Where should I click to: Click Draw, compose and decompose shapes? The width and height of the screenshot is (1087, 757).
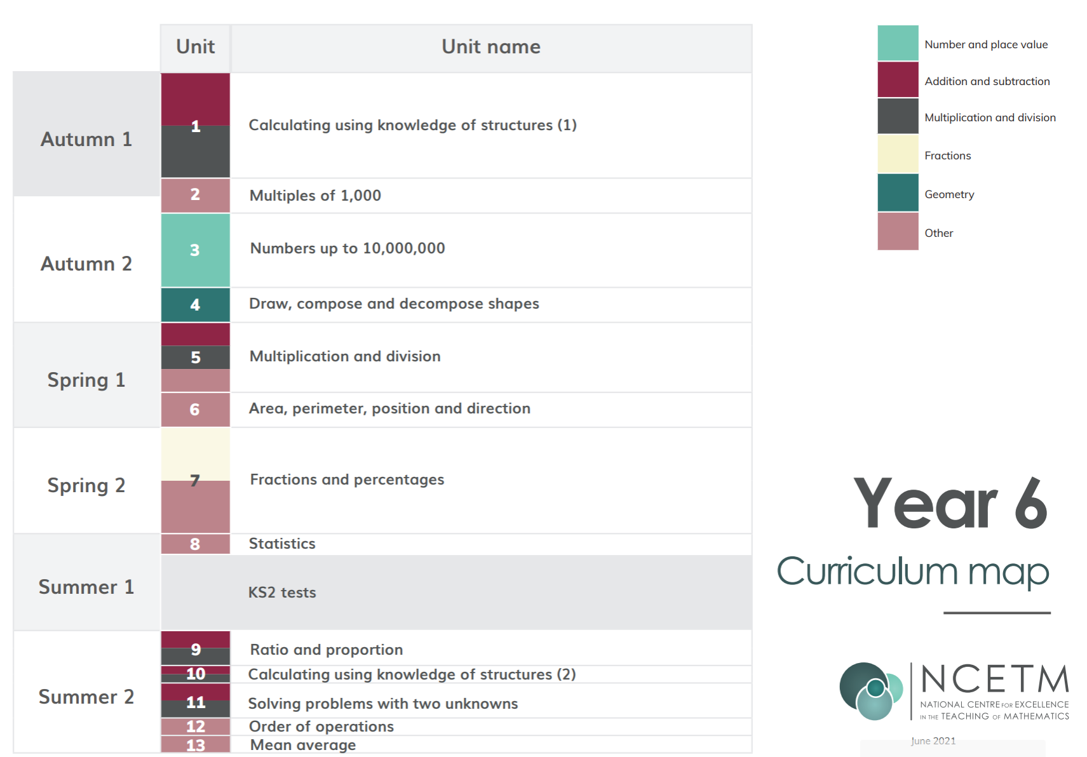click(x=394, y=304)
